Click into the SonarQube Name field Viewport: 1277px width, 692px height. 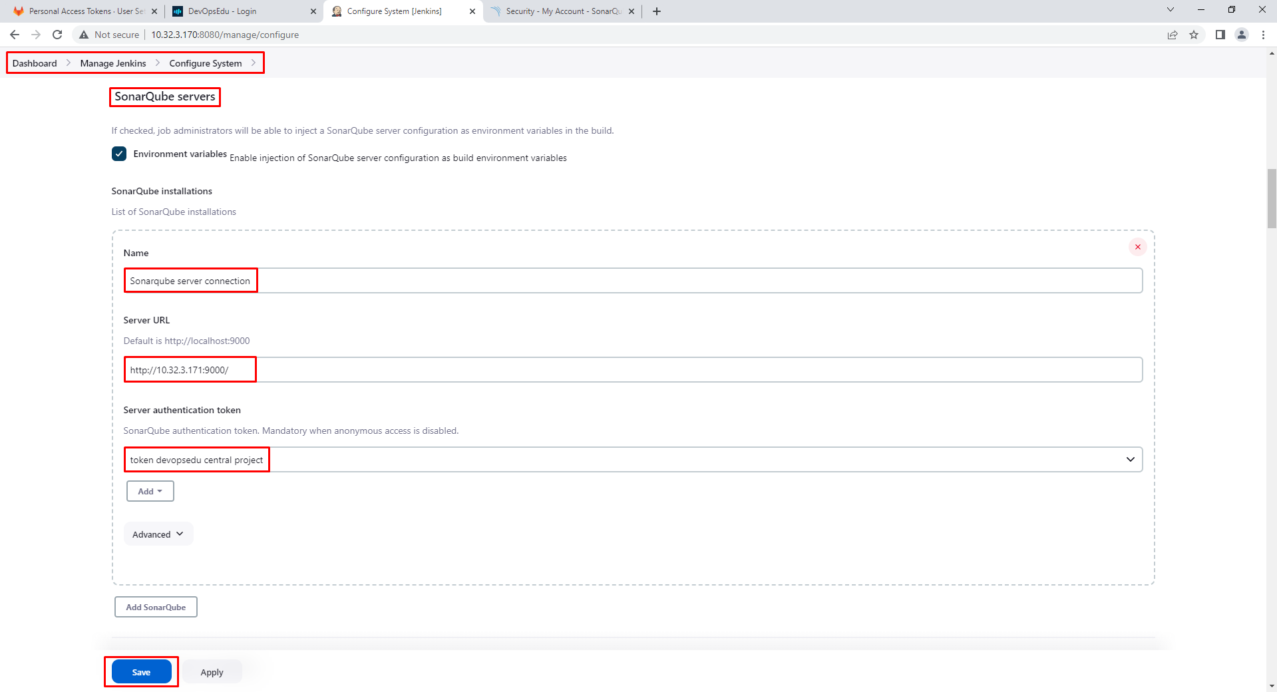click(x=633, y=281)
